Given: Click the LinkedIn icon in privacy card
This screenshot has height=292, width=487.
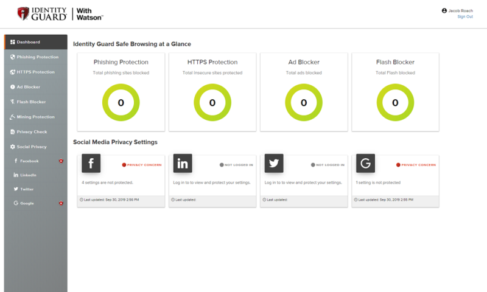Looking at the screenshot, I should click(183, 163).
